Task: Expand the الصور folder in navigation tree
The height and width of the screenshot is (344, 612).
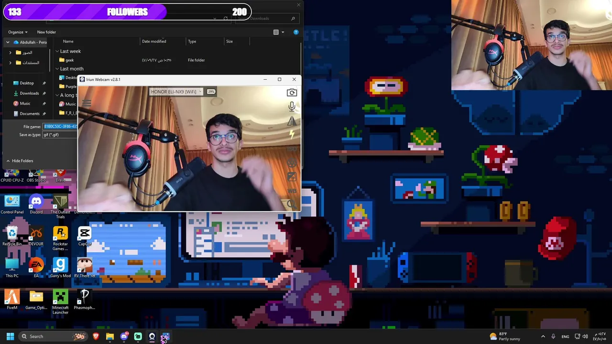Action: pos(10,53)
